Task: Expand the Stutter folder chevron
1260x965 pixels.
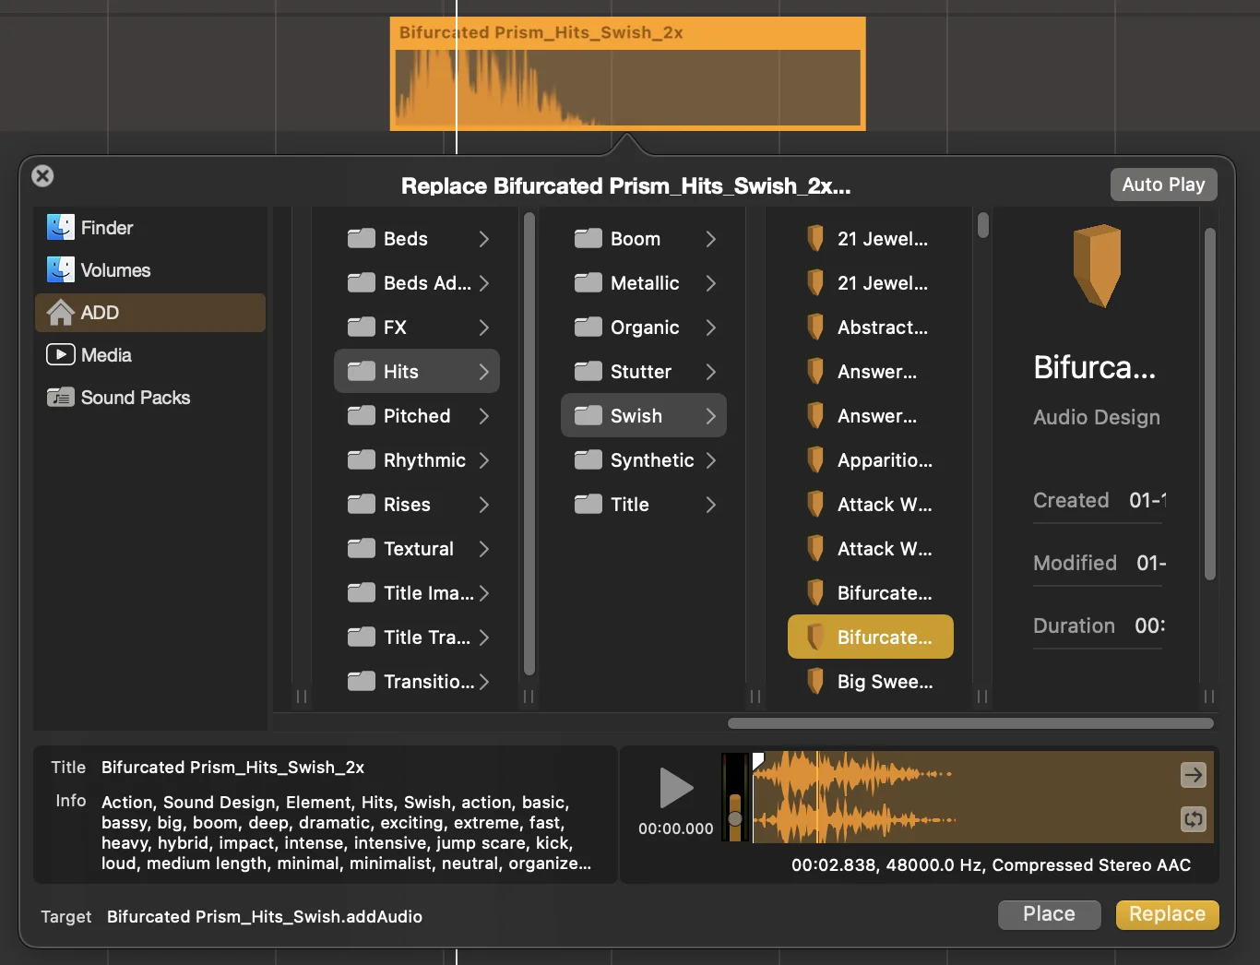Action: (x=711, y=372)
